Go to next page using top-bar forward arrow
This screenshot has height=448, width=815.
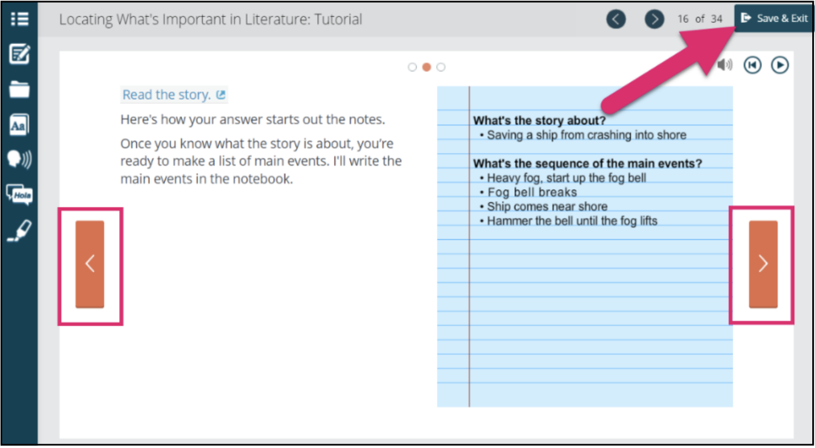[x=654, y=19]
